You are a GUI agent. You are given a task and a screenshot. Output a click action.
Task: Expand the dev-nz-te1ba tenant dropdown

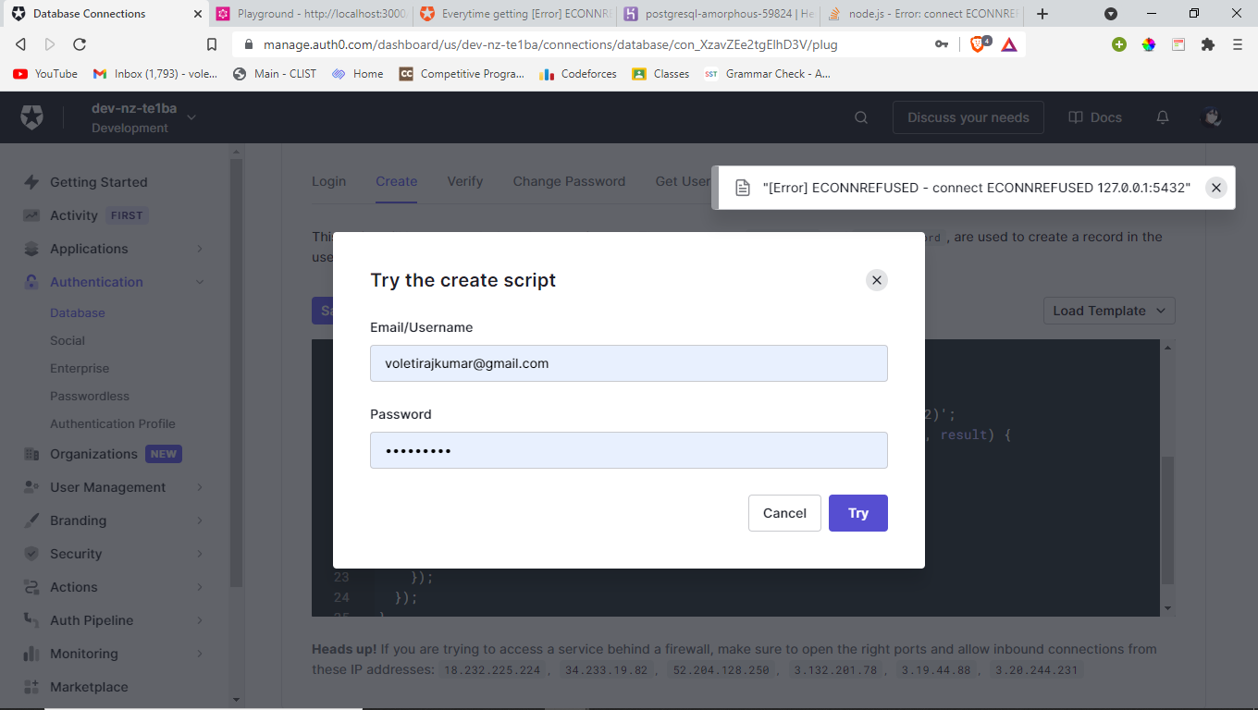coord(191,117)
